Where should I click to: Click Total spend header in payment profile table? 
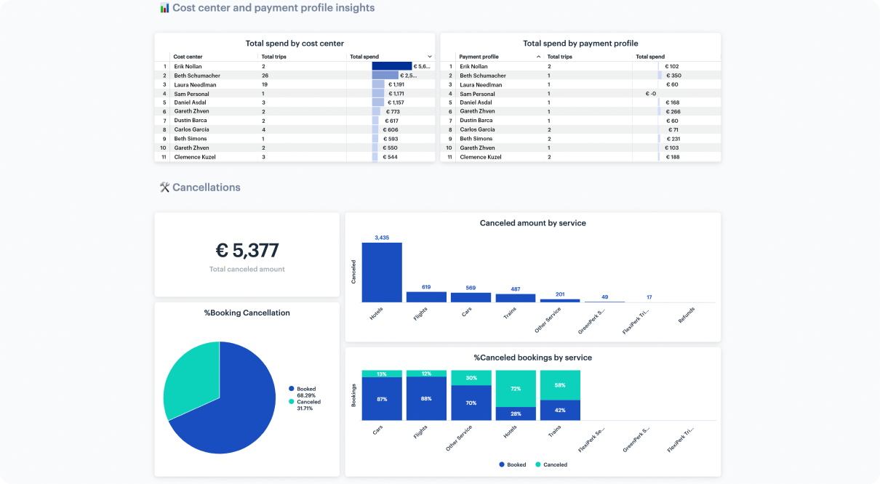coord(650,57)
